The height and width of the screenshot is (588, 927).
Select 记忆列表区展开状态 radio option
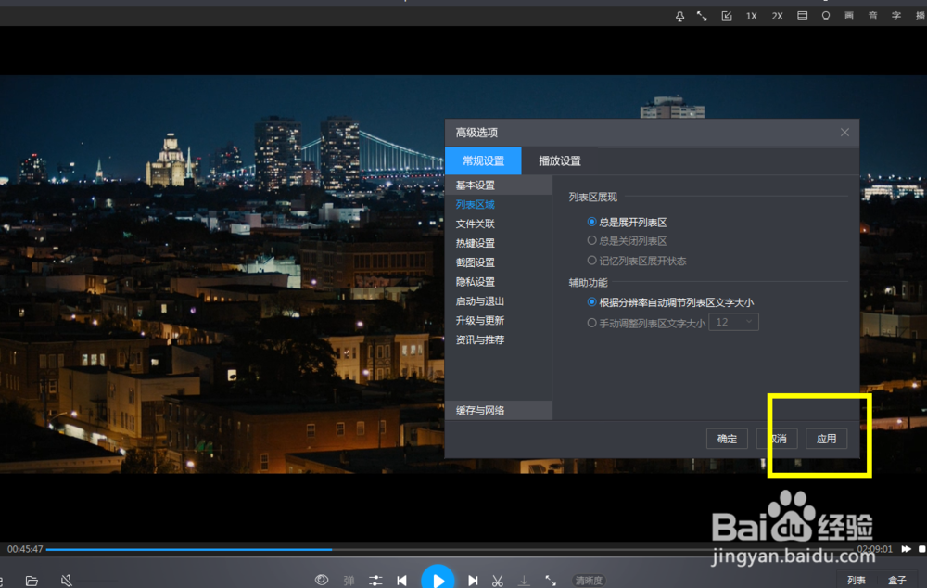(636, 261)
